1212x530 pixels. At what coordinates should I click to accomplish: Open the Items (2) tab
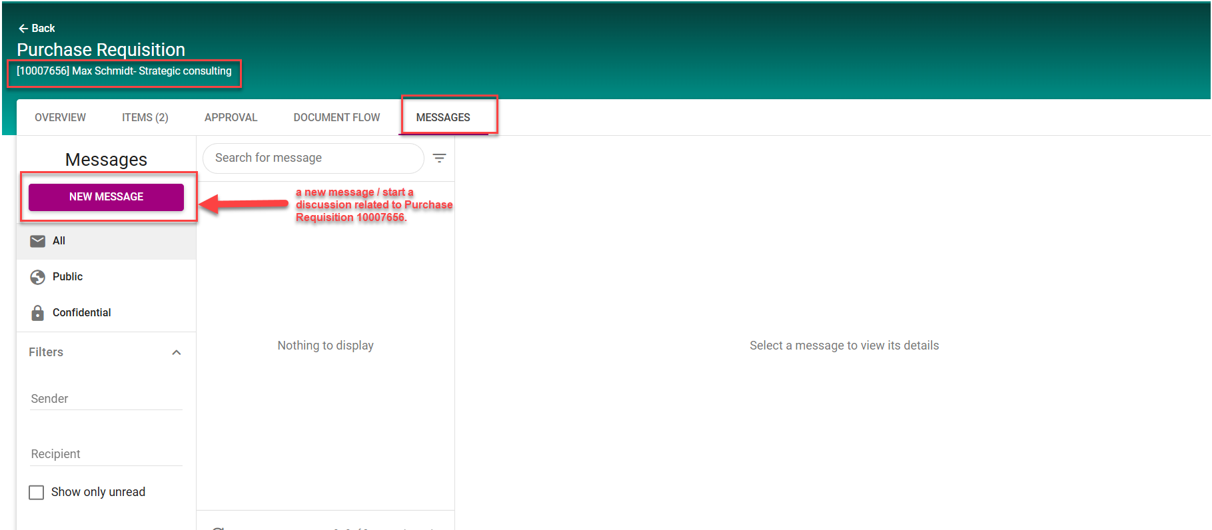click(145, 117)
